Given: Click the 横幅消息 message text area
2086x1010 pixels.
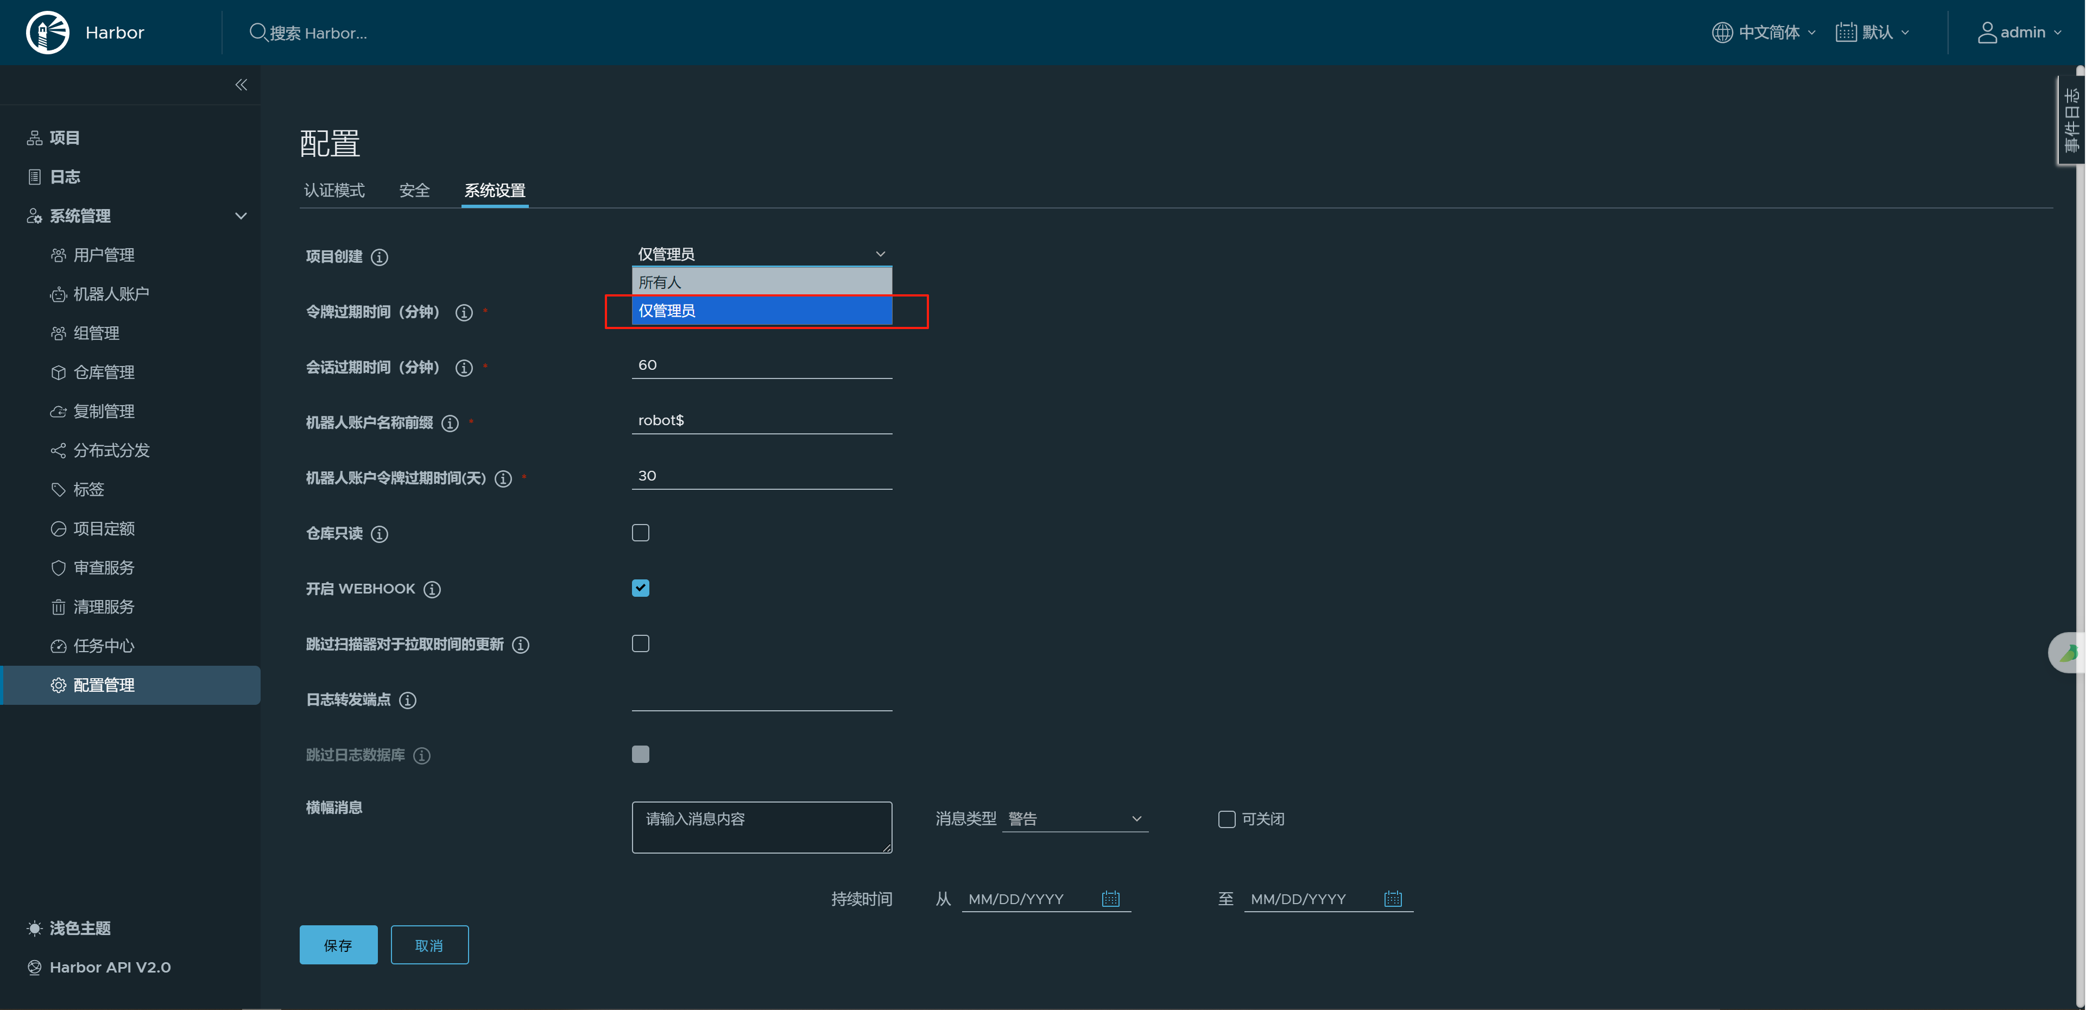Looking at the screenshot, I should click(761, 827).
